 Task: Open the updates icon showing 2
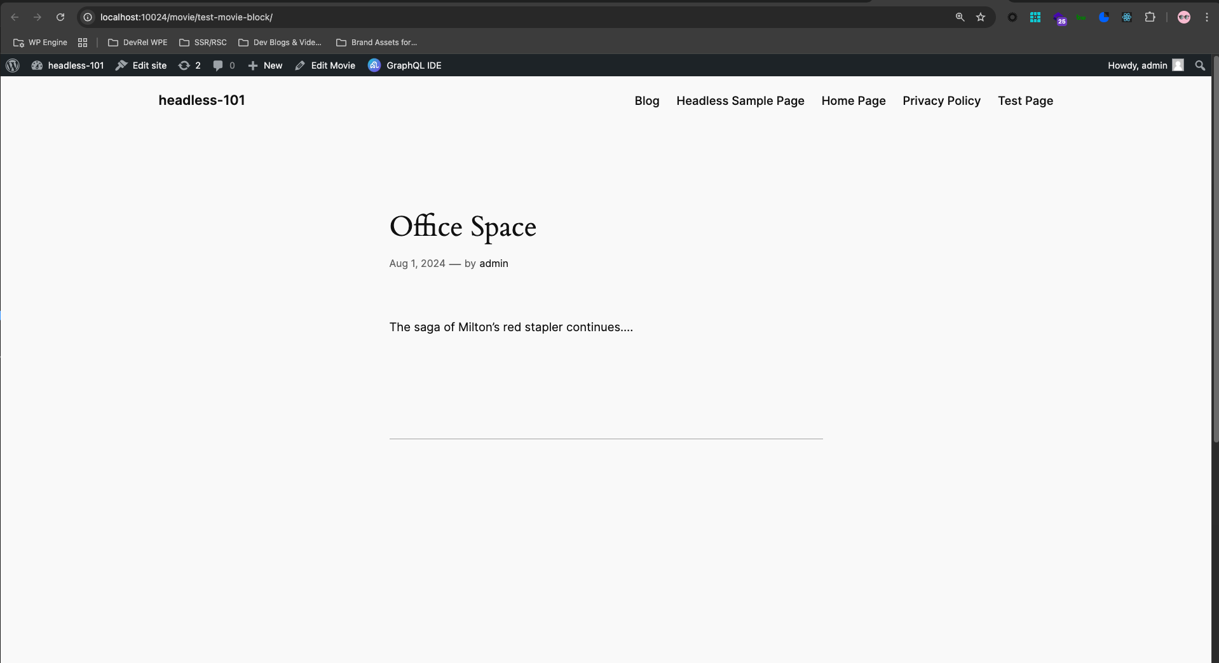click(x=189, y=65)
